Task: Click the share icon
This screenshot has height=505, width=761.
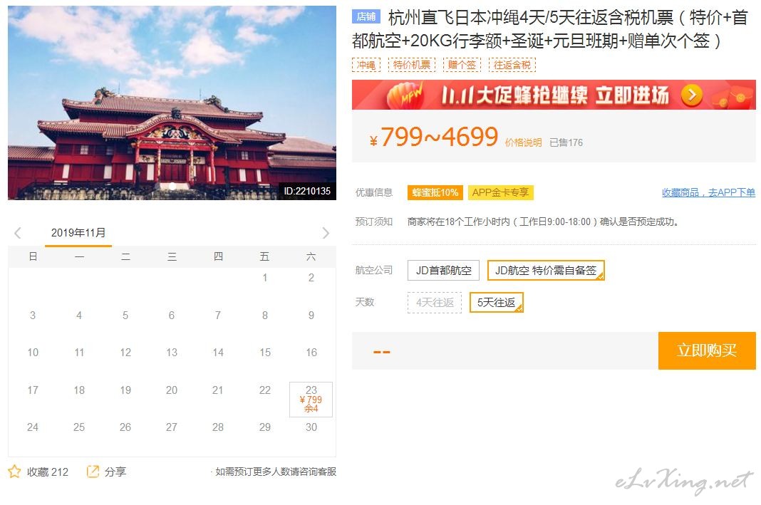Action: [x=92, y=472]
